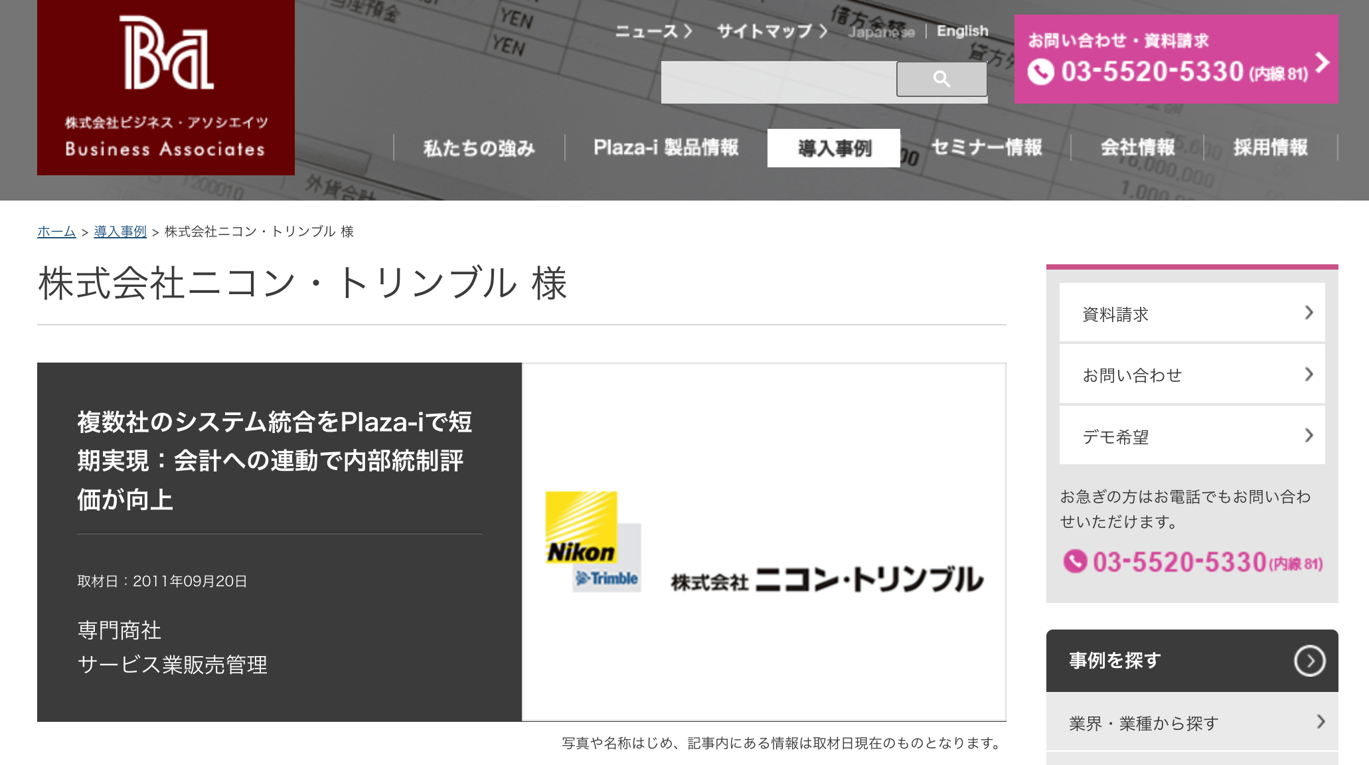Viewport: 1369px width, 765px height.
Task: Open the Plaza-i 製品情報 menu
Action: tap(666, 147)
